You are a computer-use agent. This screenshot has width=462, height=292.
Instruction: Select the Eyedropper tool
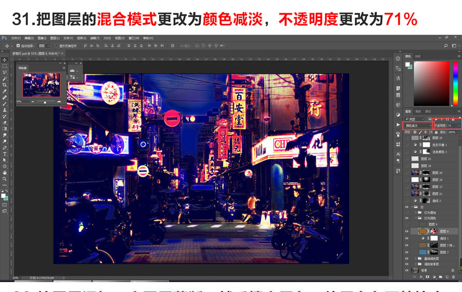tap(5, 91)
